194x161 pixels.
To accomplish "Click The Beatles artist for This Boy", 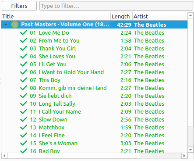I will (x=149, y=80).
